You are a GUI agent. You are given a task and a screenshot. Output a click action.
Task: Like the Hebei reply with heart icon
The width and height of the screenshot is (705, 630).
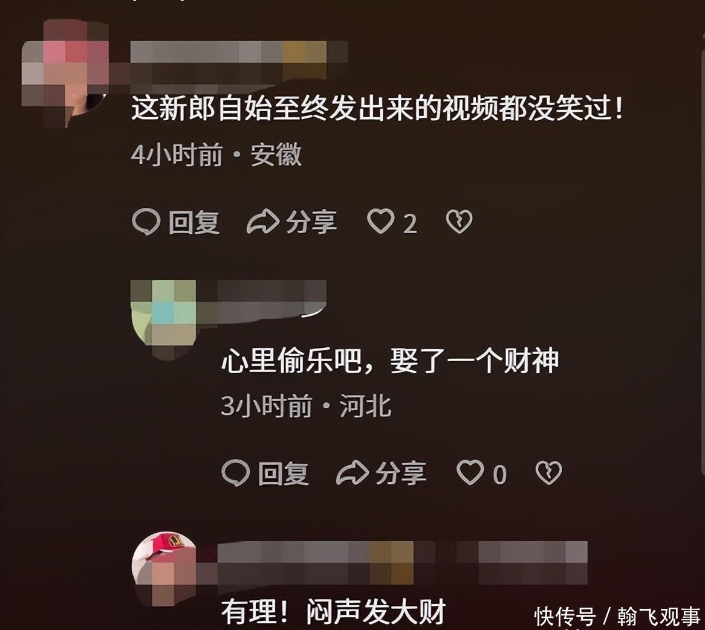[x=470, y=472]
